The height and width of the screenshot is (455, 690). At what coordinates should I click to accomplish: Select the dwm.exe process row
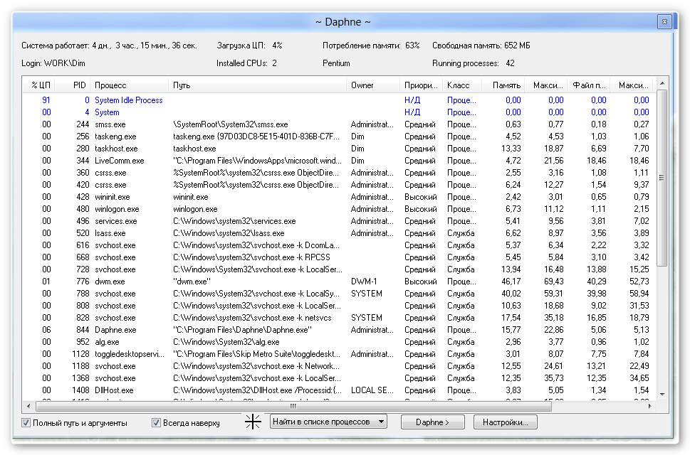tap(110, 282)
